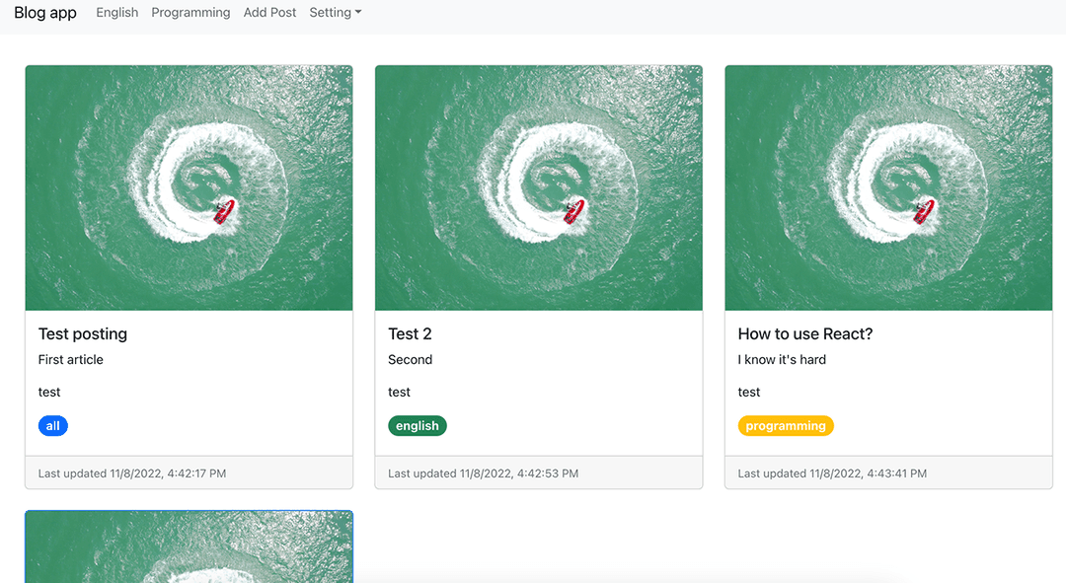1066x583 pixels.
Task: Open the Blog app home brand link
Action: [x=44, y=13]
